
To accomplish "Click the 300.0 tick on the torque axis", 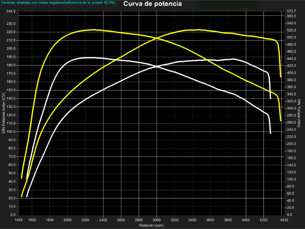I will (x=291, y=108).
